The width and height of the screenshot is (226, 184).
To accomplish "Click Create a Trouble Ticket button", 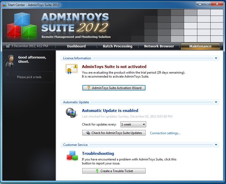I will tap(114, 171).
